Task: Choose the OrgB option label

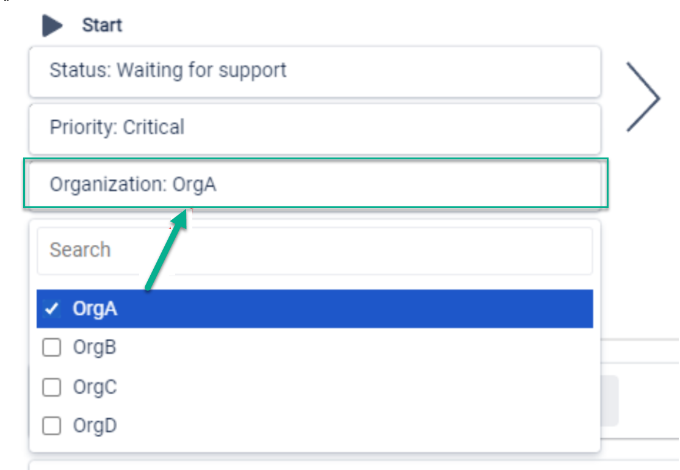Action: 95,348
